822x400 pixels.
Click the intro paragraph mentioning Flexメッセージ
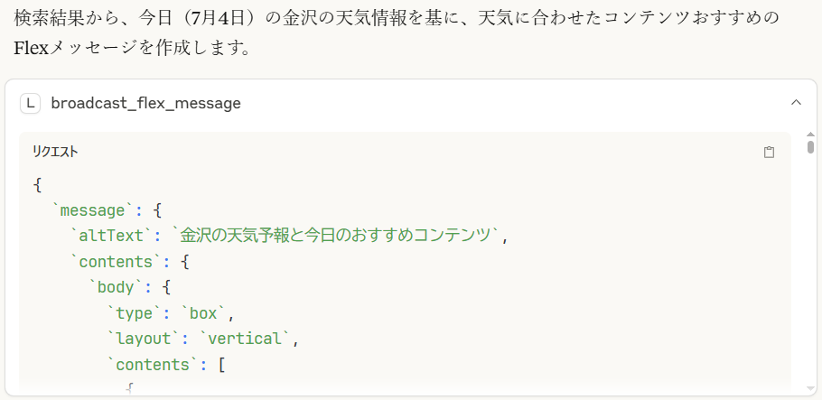pos(397,33)
